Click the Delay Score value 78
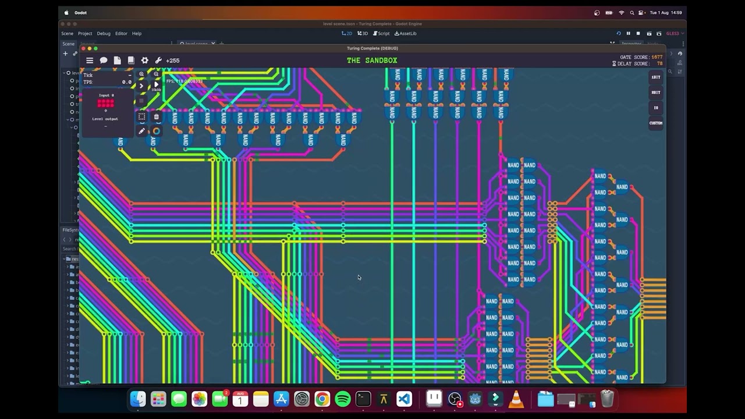 [660, 64]
